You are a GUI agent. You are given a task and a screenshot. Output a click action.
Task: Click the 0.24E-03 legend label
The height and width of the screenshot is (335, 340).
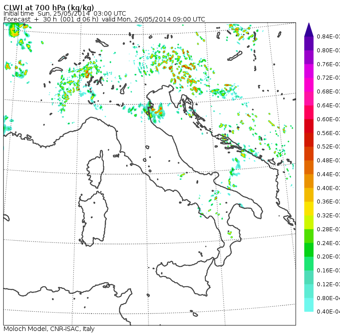328,243
